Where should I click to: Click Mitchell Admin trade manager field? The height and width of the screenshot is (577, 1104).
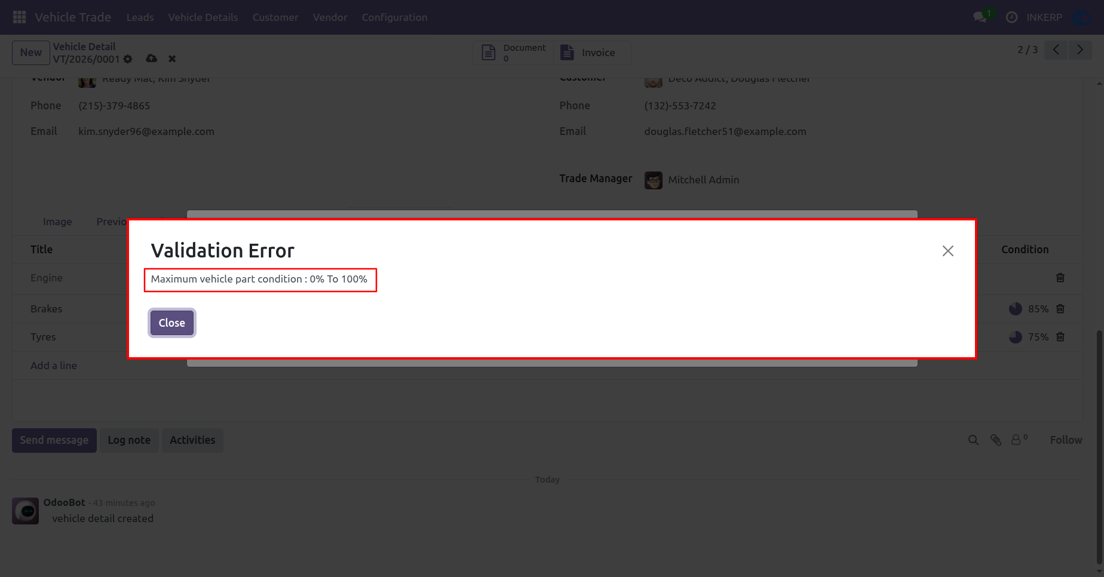(703, 180)
